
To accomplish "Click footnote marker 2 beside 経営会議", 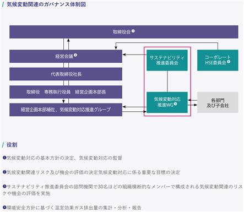I will click(75, 55).
